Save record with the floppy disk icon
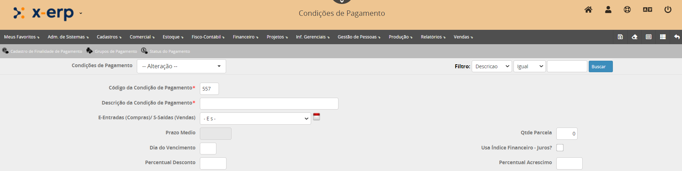 tap(620, 37)
